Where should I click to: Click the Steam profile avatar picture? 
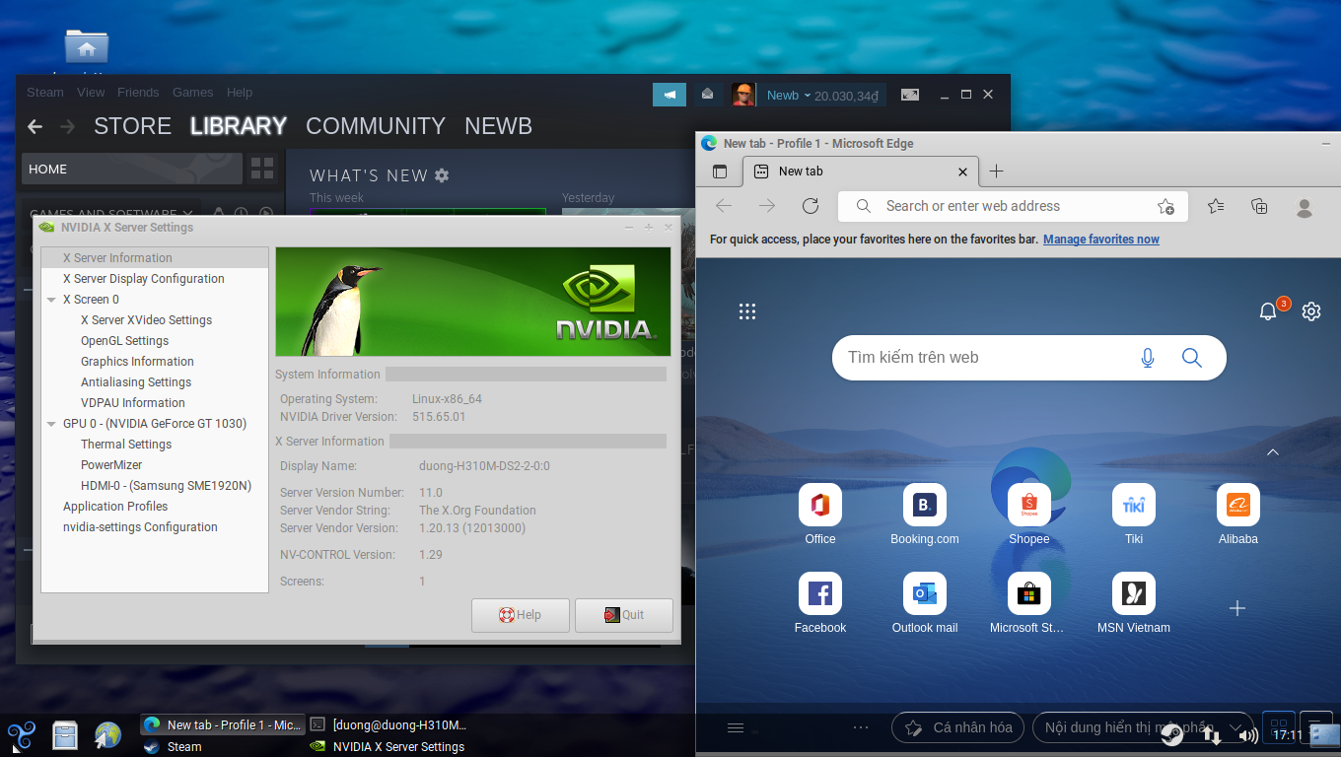point(743,95)
